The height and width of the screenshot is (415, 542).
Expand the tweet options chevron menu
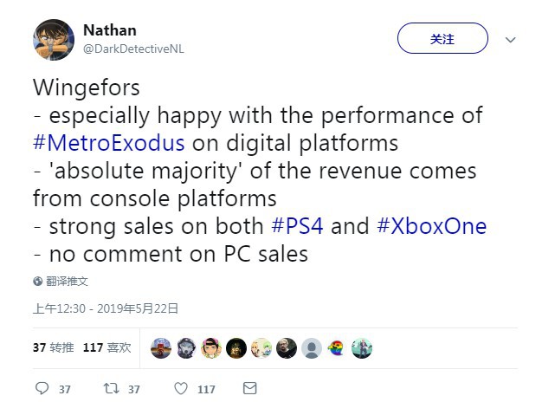[x=510, y=40]
